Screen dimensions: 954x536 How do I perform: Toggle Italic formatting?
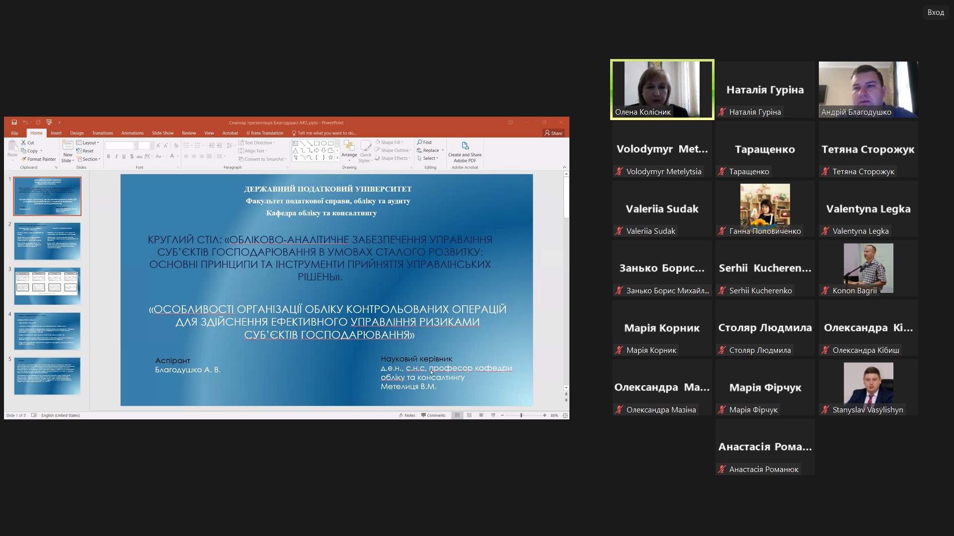pos(116,156)
